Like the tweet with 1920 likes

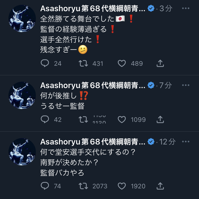122,186
